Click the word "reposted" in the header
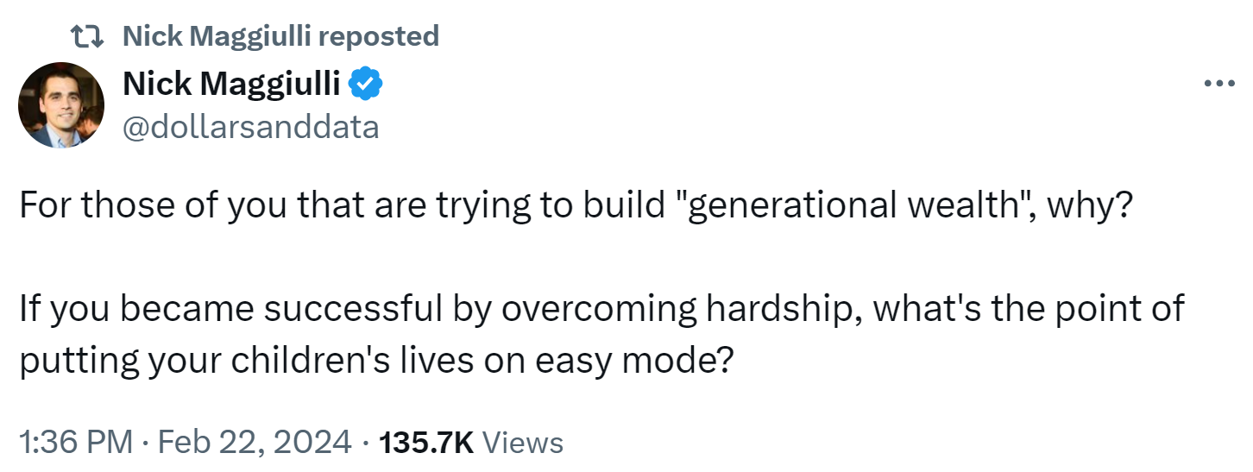This screenshot has width=1253, height=472. click(380, 35)
